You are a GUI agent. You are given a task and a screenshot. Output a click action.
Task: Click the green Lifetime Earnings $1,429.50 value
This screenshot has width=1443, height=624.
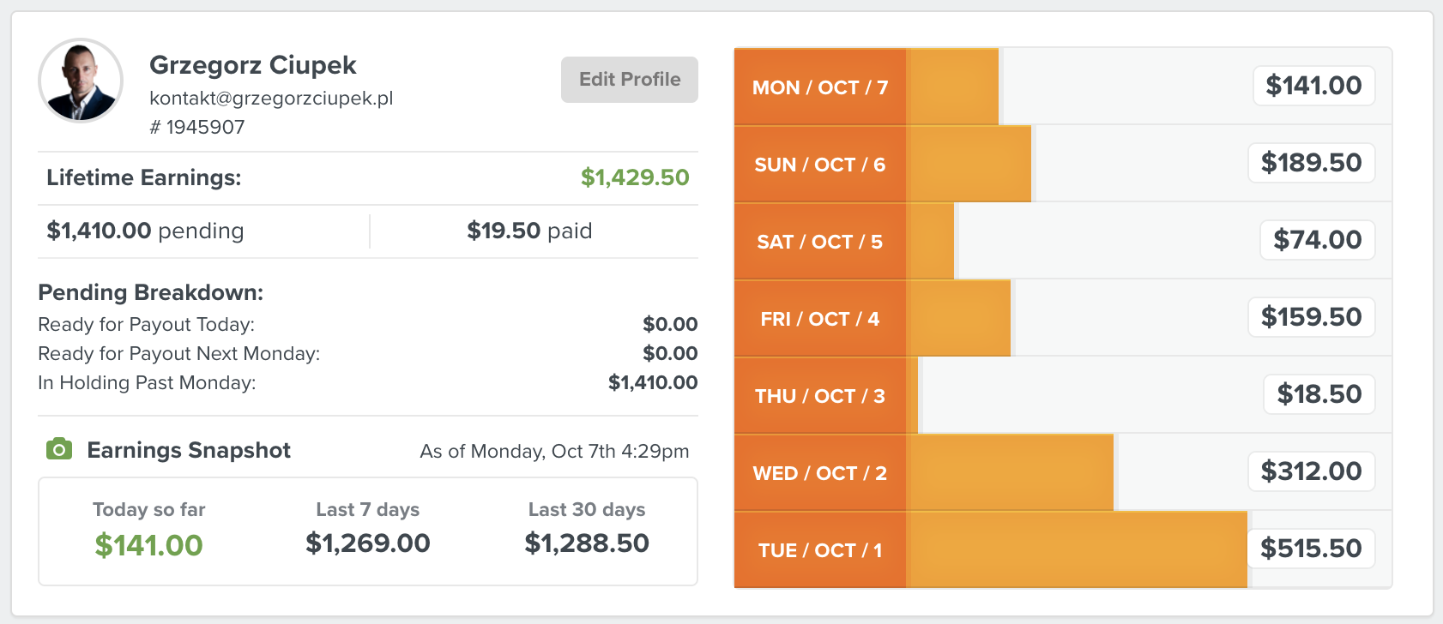click(x=635, y=177)
